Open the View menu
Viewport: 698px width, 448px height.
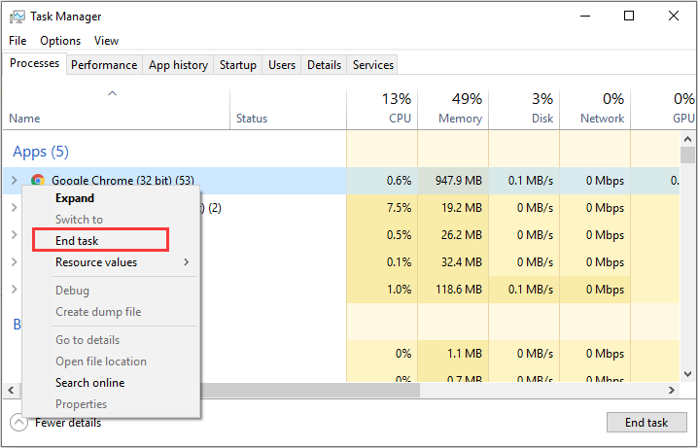point(106,41)
